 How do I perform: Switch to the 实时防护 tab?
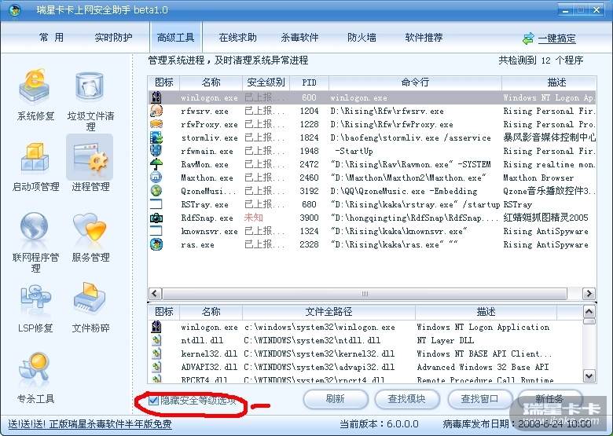click(113, 38)
